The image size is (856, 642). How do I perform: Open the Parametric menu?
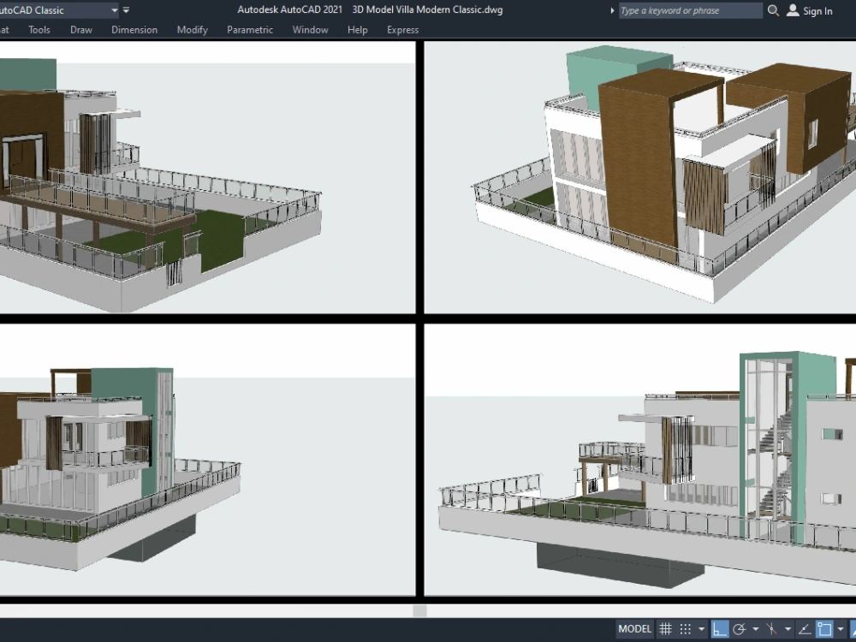coord(249,29)
